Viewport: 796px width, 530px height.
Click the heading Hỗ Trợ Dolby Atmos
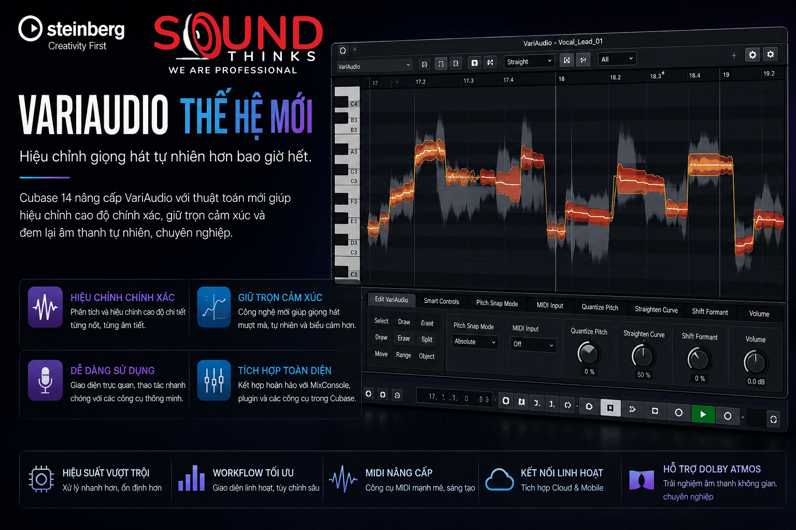coord(712,469)
